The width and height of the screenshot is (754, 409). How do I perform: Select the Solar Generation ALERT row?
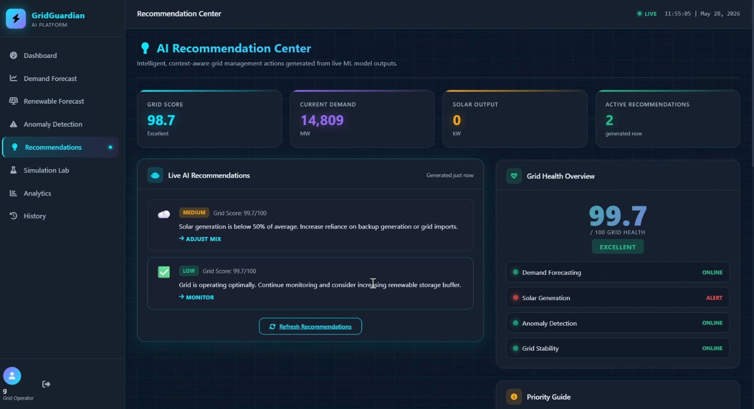coord(618,298)
